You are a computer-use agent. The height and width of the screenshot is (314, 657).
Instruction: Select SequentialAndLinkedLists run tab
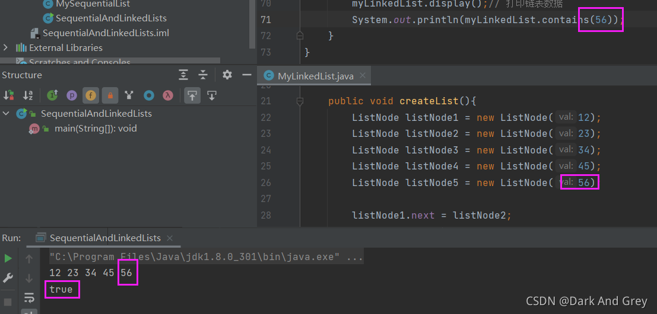coord(105,238)
